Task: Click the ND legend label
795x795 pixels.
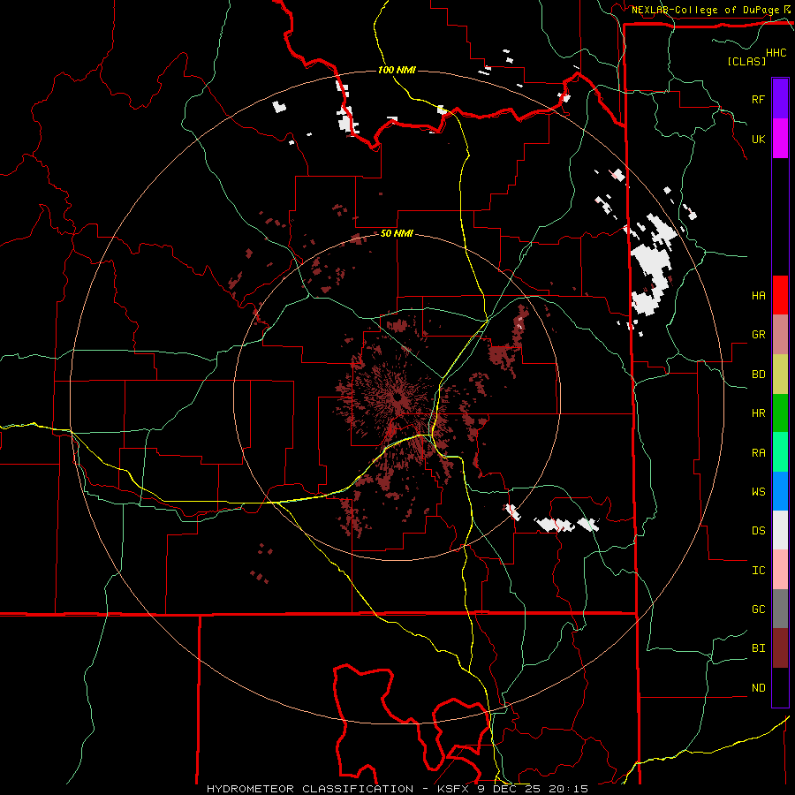Action: click(758, 687)
